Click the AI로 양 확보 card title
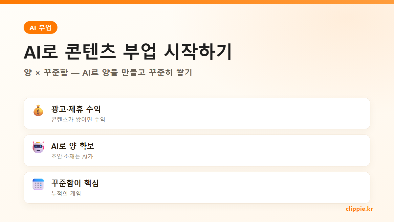Viewport: 394px width, 222px height. pyautogui.click(x=73, y=146)
